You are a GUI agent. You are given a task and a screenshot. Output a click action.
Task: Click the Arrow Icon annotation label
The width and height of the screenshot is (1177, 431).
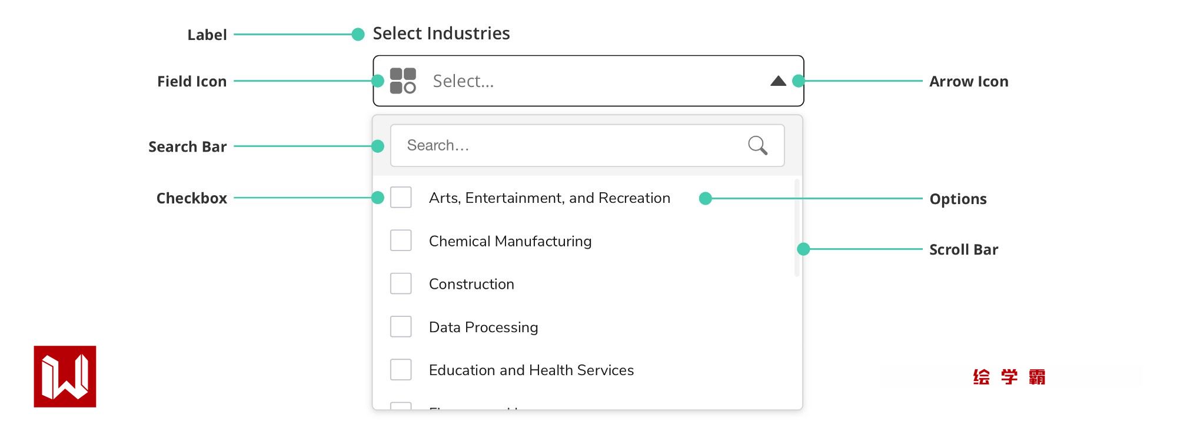969,82
